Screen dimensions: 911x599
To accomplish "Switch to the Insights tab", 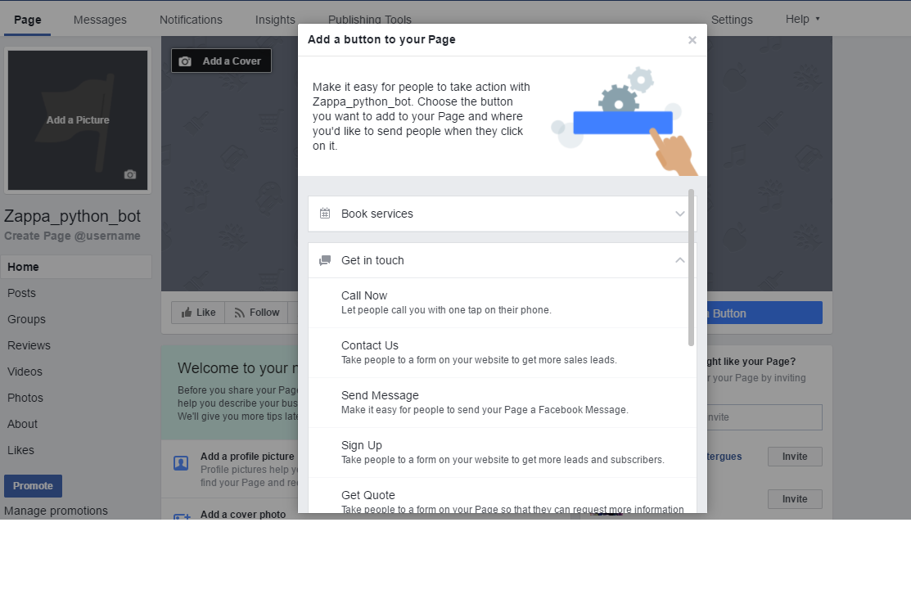I will coord(275,20).
